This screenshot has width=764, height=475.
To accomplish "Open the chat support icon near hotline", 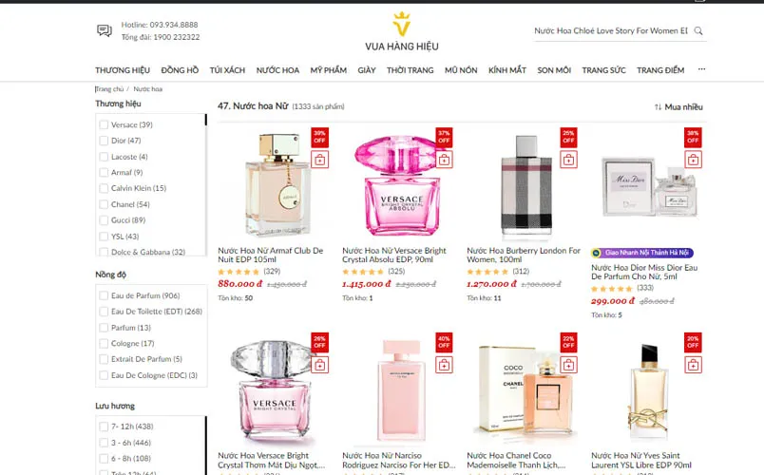I will (x=105, y=31).
